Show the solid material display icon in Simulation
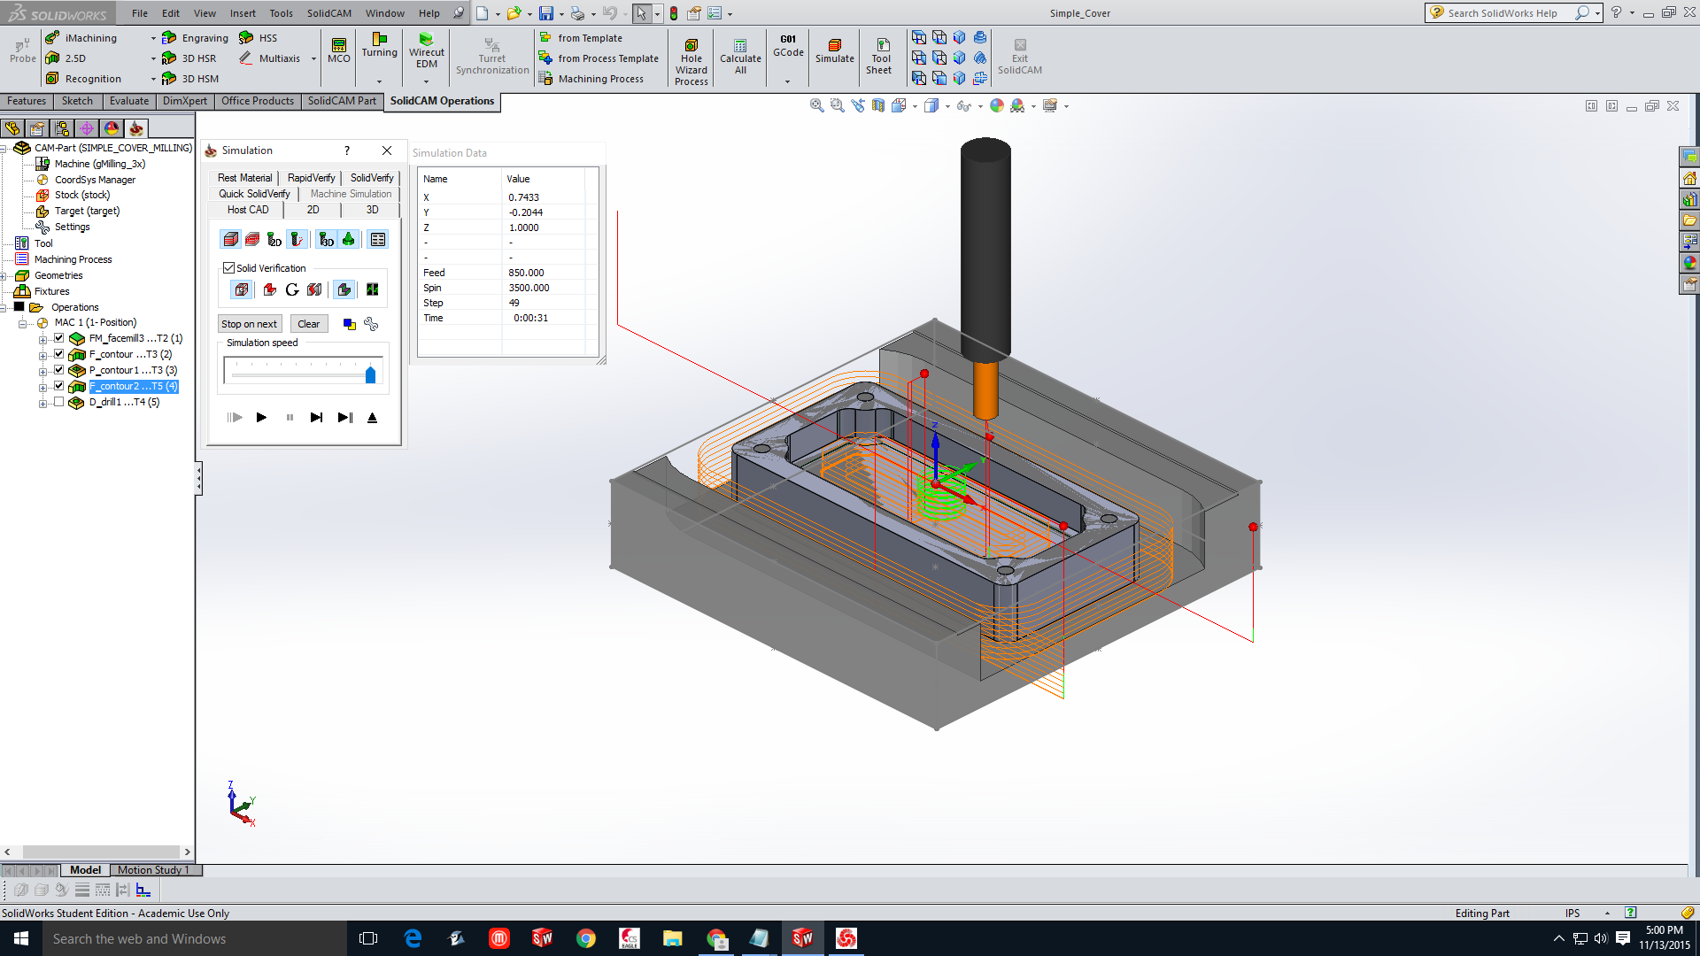 click(231, 240)
